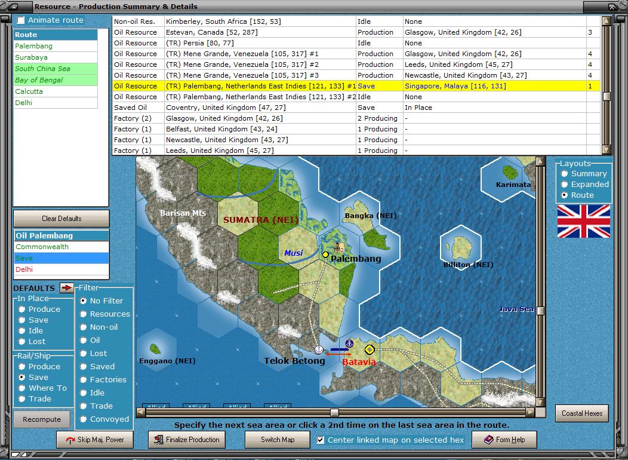This screenshot has width=628, height=460.
Task: Select In Place Idle radio button
Action: (x=21, y=330)
